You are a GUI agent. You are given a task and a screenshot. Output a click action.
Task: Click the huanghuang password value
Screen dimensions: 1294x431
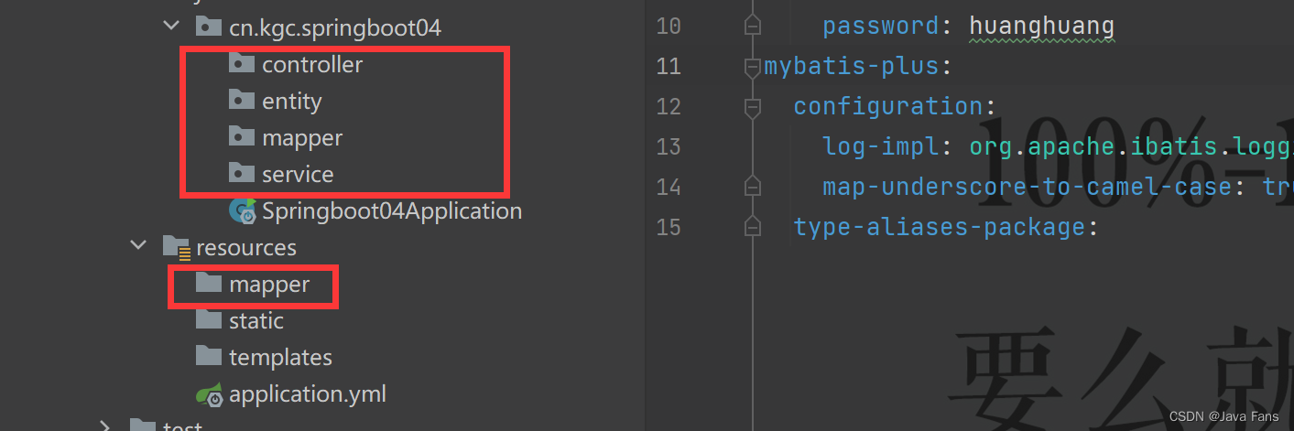pos(1042,26)
